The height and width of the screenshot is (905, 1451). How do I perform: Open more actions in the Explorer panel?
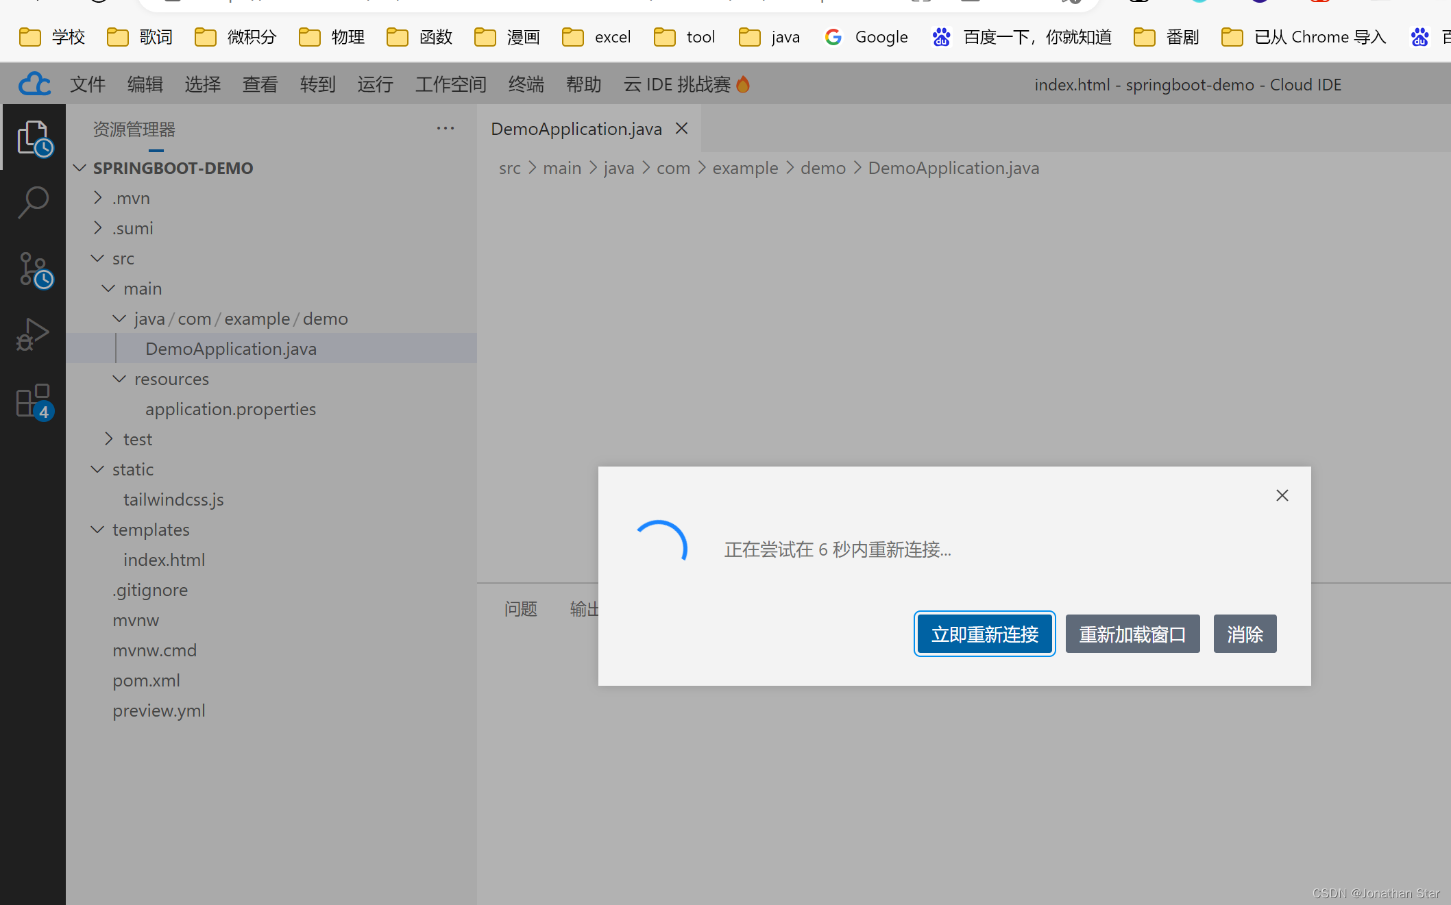click(446, 128)
